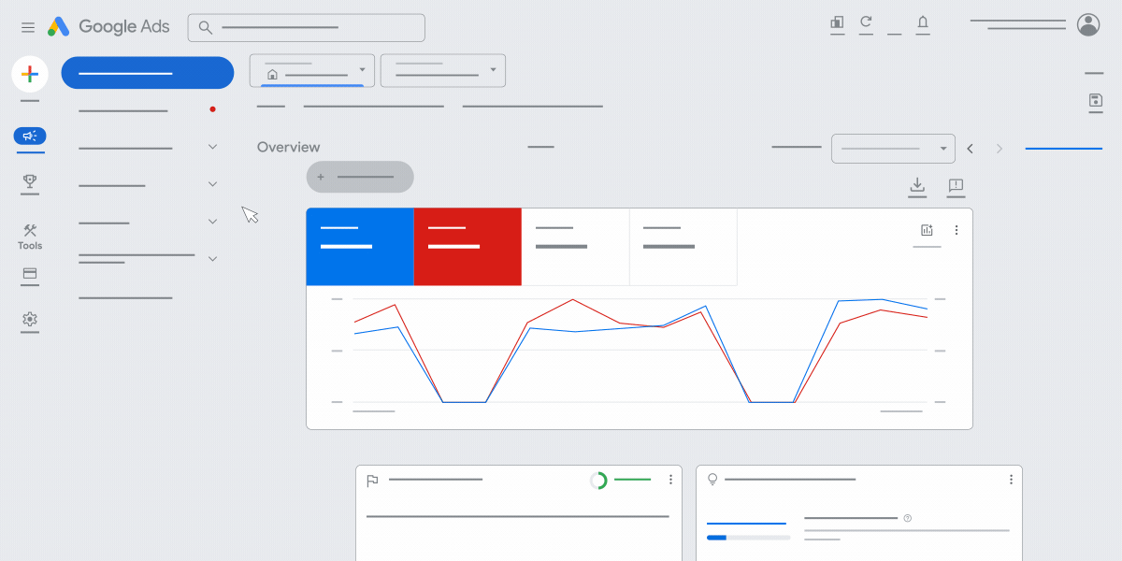Open the account profile avatar
The height and width of the screenshot is (561, 1122).
[1088, 24]
